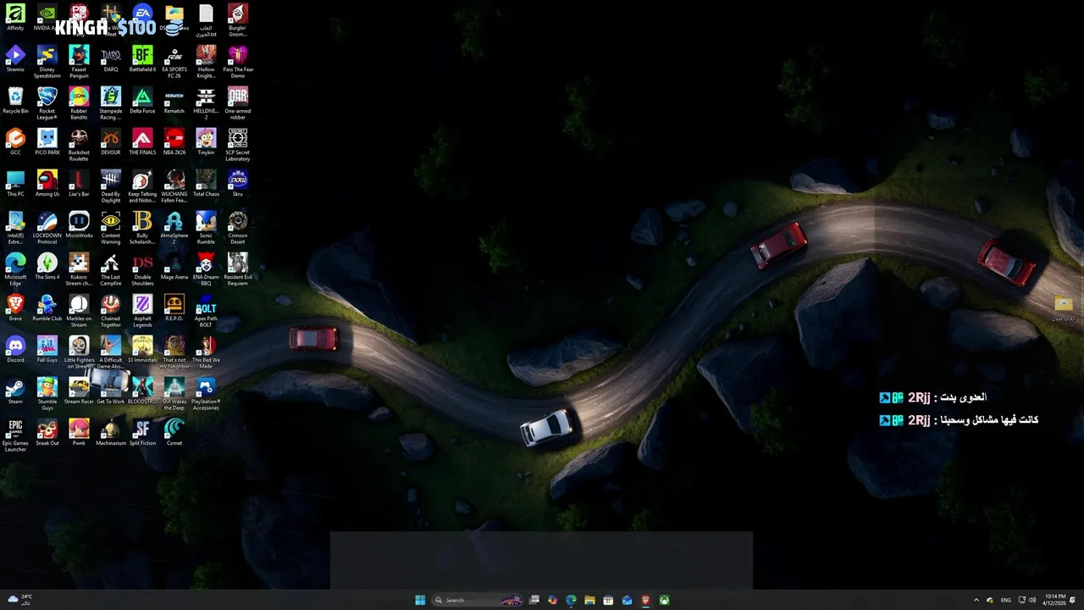This screenshot has width=1084, height=610.
Task: Click the Tinykin desktop shortcut
Action: (206, 141)
